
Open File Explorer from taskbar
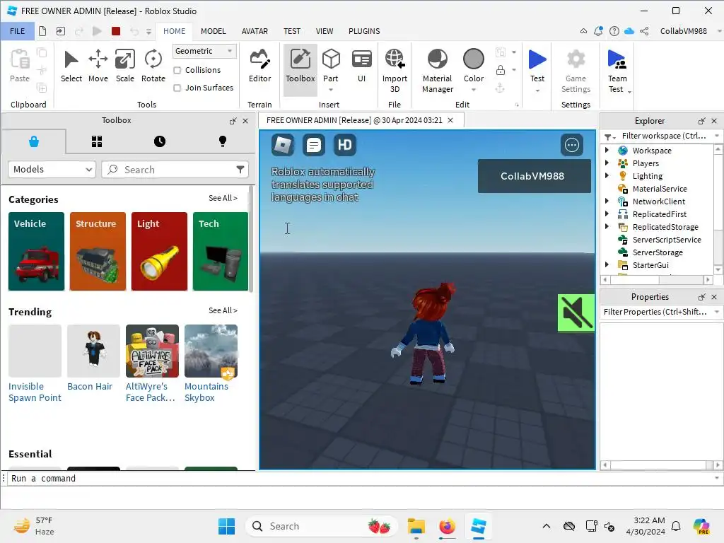[x=416, y=526]
